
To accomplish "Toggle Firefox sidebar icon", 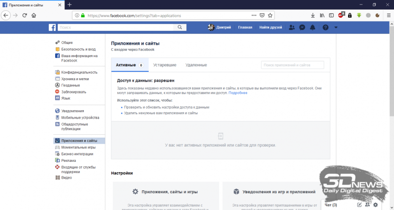I will (x=331, y=16).
